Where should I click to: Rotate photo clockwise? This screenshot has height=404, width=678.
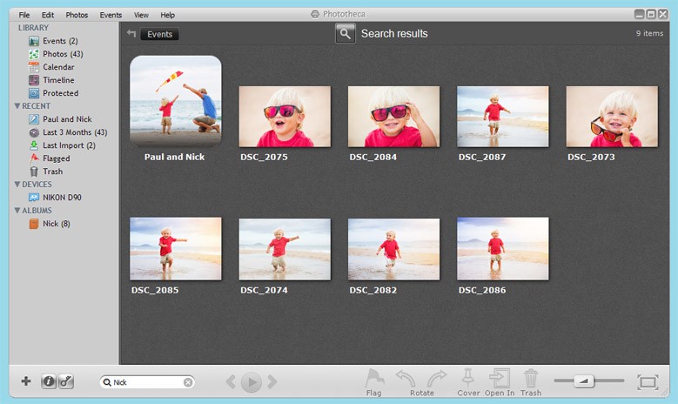[437, 379]
